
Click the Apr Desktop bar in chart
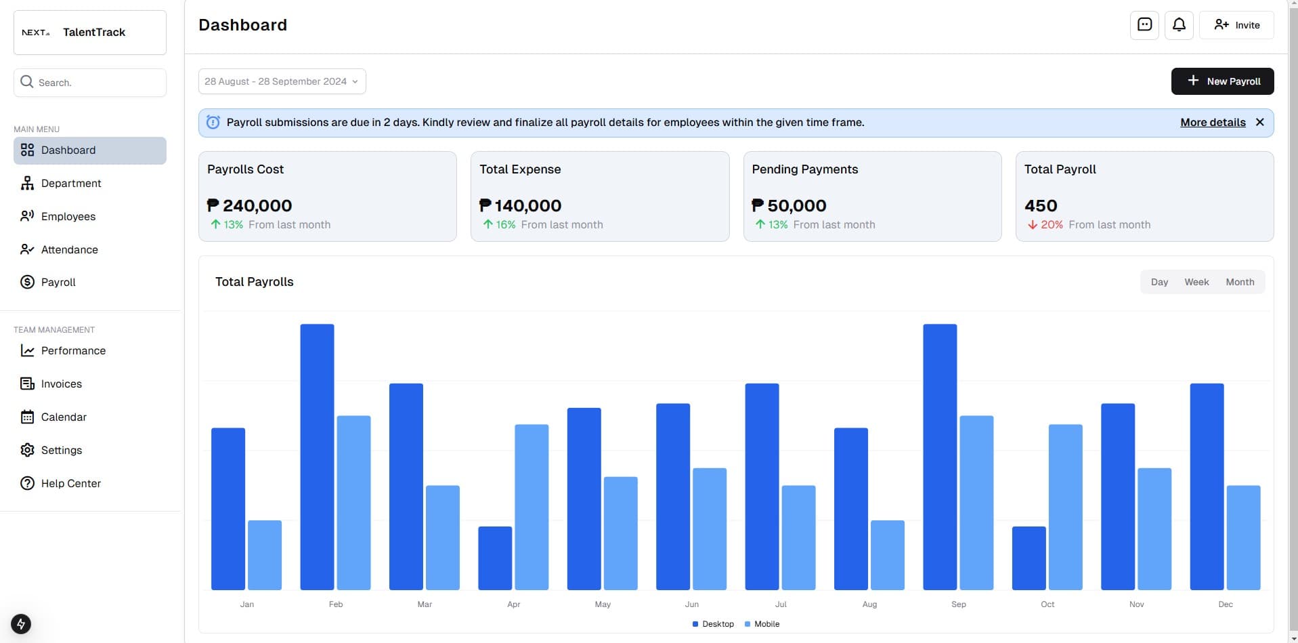point(495,558)
